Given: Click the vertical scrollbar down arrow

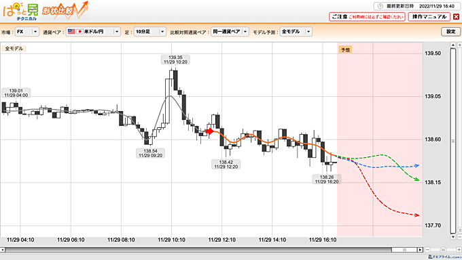Looking at the screenshot, I should [x=453, y=236].
